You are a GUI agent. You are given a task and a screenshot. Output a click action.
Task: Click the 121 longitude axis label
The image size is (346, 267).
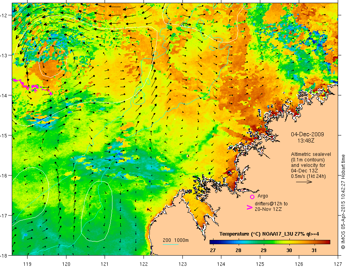click(105, 264)
